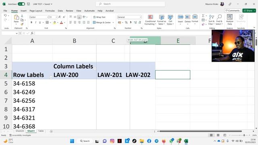The height and width of the screenshot is (145, 258).
Task: Click the zoom slider handle
Action: (x=244, y=135)
